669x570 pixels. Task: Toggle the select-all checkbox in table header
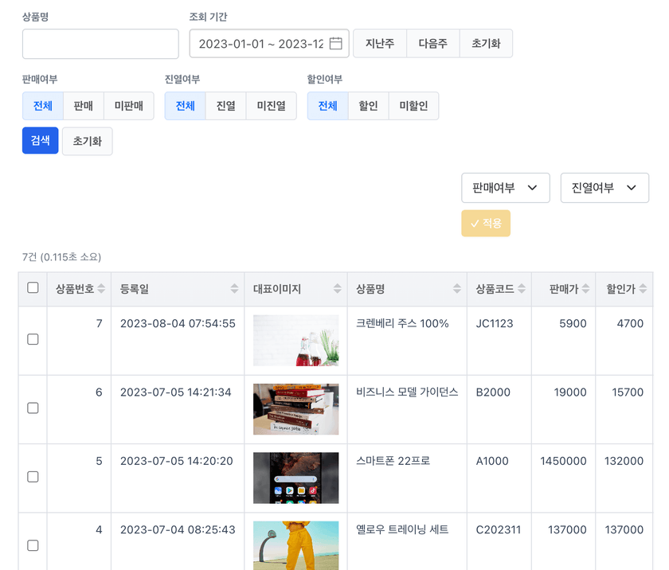click(x=32, y=289)
